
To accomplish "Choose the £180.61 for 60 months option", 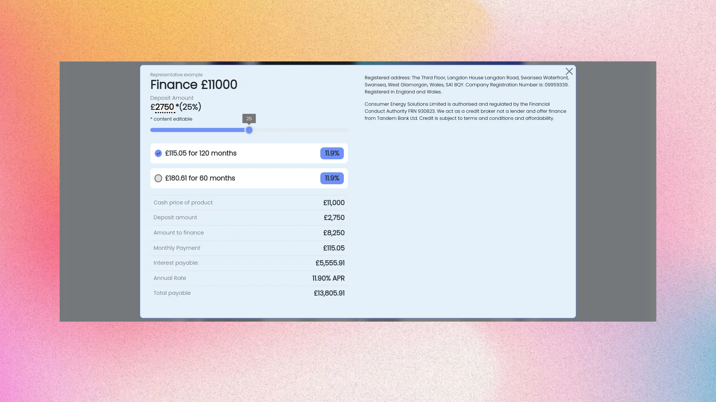I will (200, 178).
